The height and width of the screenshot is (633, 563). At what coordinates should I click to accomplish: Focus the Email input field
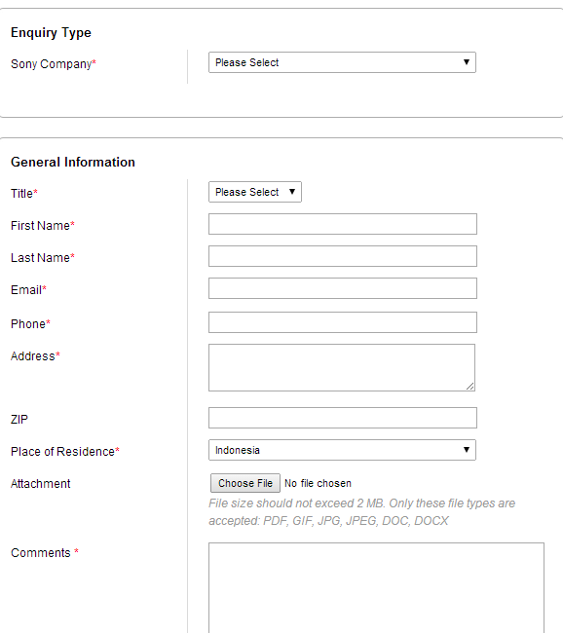click(x=343, y=288)
